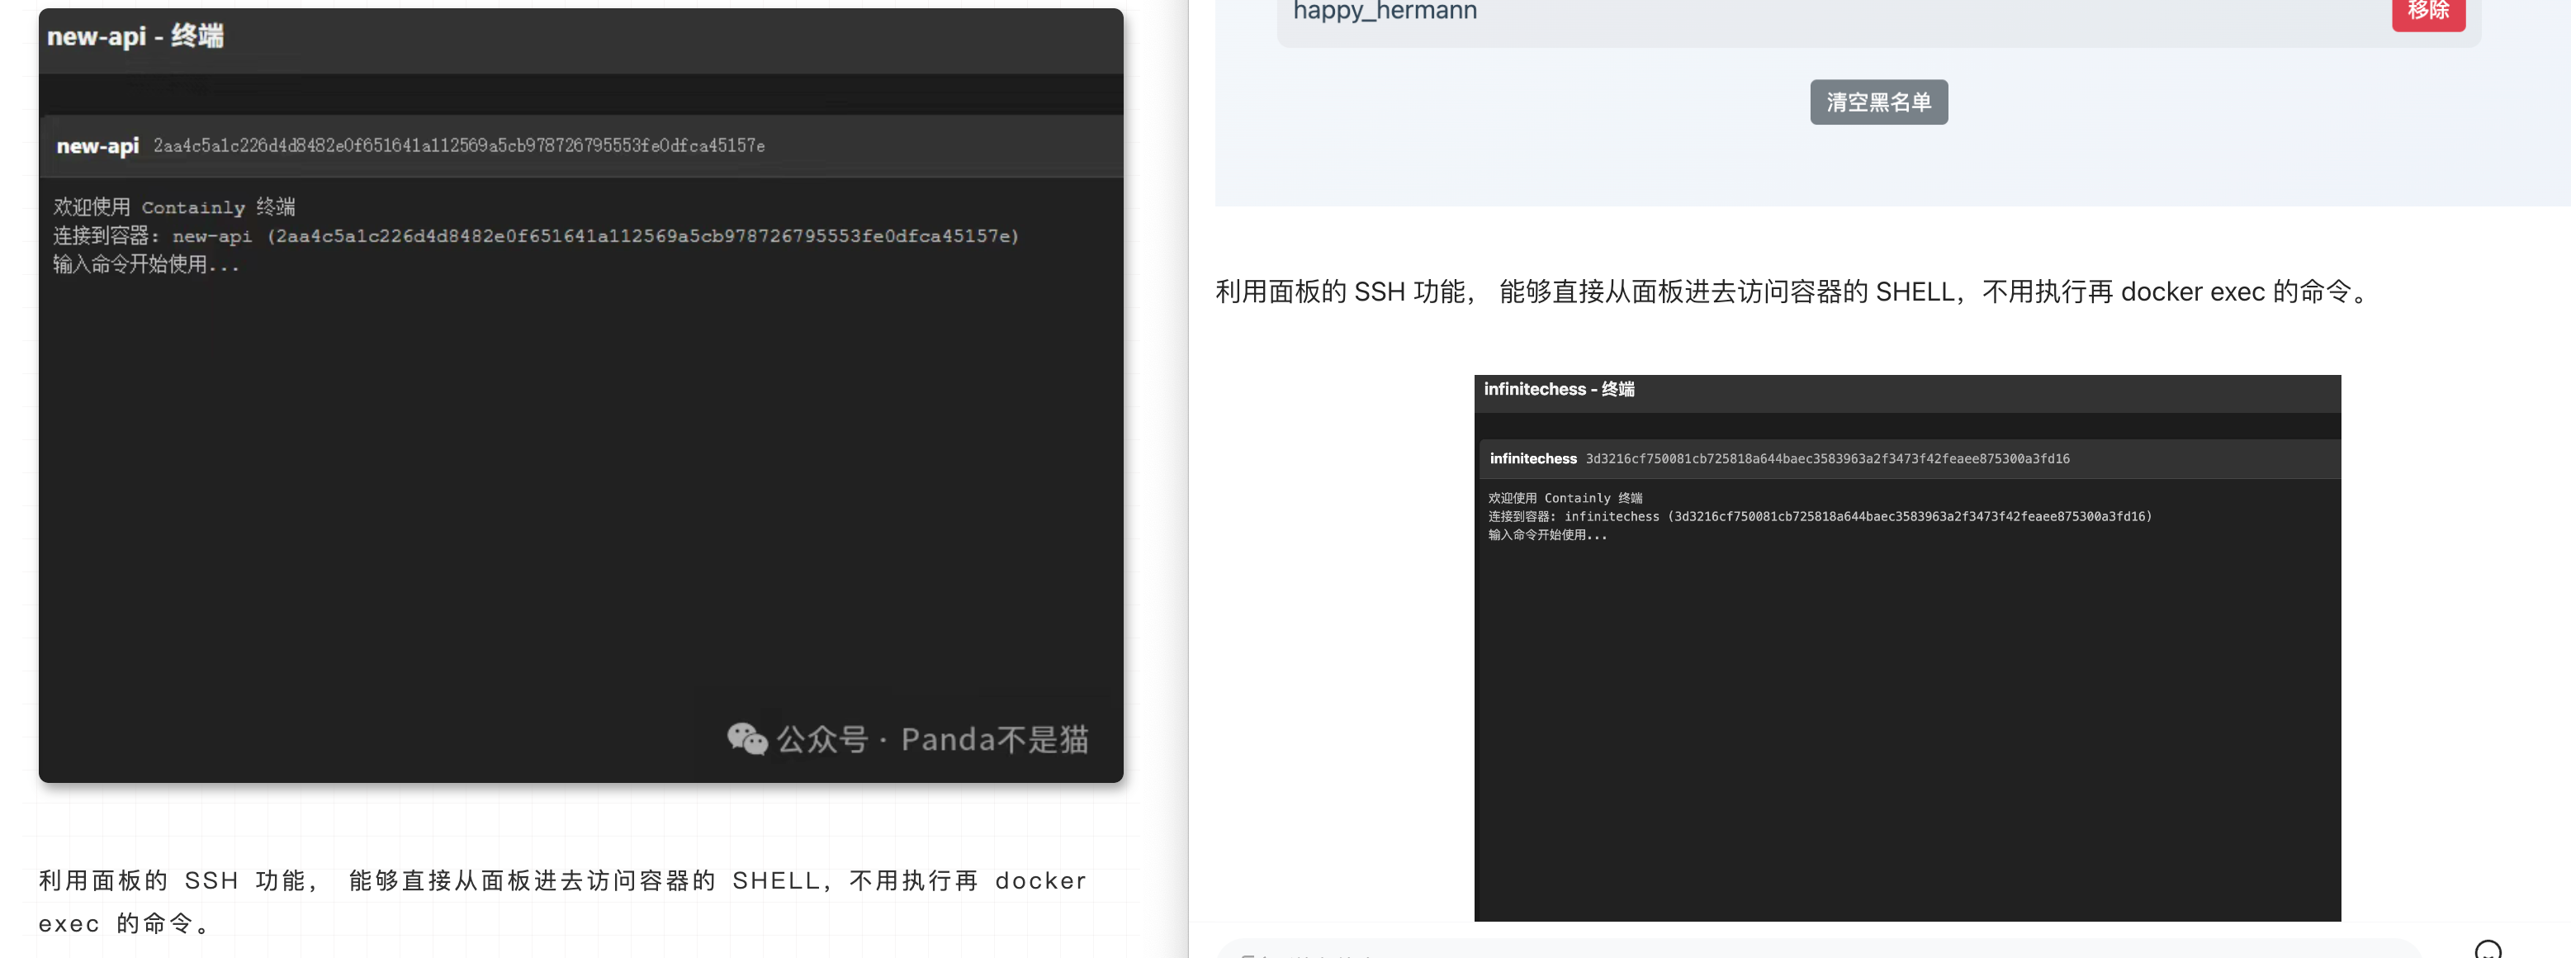Click the "欢迎使用 Containly 终端" line in the left terminal
The image size is (2571, 958).
pyautogui.click(x=175, y=207)
